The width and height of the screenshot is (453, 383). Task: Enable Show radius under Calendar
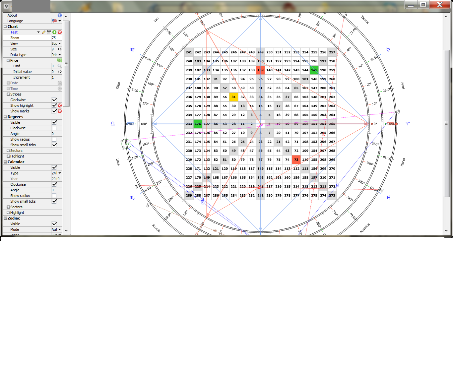point(54,195)
